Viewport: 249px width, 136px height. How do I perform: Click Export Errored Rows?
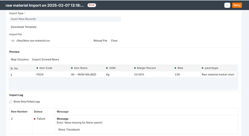[x=45, y=60]
